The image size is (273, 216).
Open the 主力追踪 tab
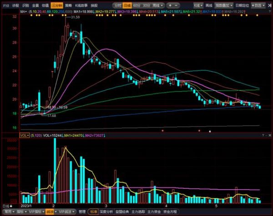click(138, 211)
